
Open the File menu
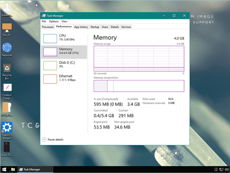(44, 21)
